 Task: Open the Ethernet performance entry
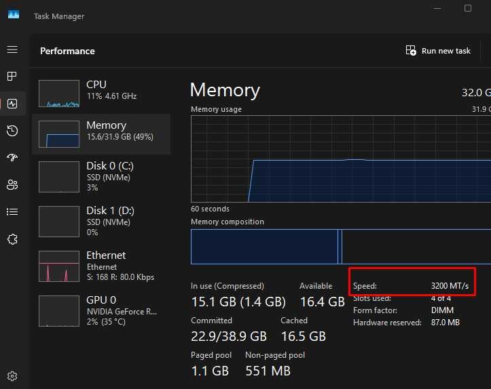coord(101,266)
